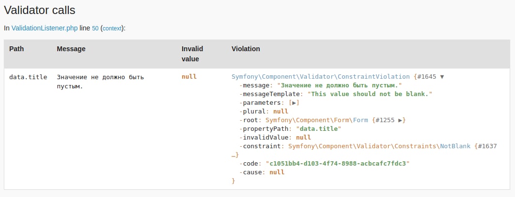
Task: Click the line number 50 link
Action: coord(95,28)
